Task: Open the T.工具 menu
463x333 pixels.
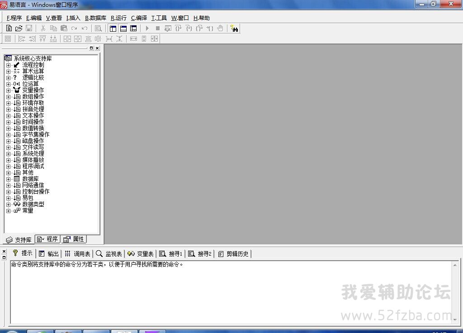Action: tap(159, 18)
